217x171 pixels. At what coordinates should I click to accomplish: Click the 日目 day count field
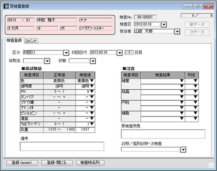129,53
